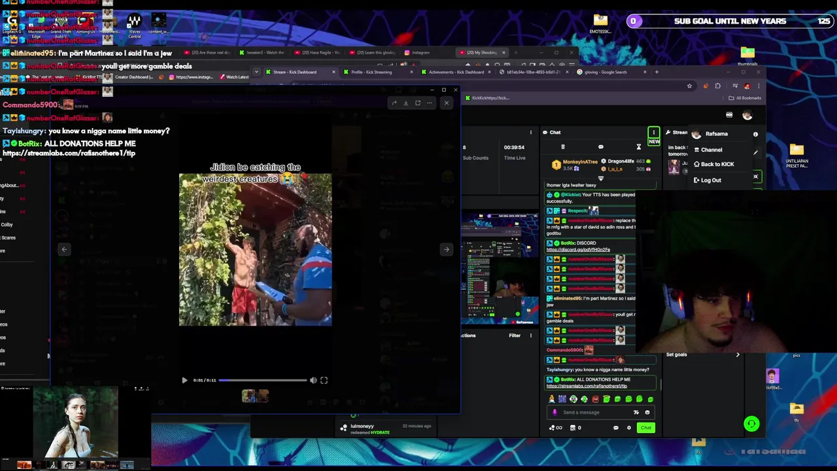Click the share icon in media viewer toolbar
Viewport: 837px width, 471px height.
pyautogui.click(x=394, y=103)
